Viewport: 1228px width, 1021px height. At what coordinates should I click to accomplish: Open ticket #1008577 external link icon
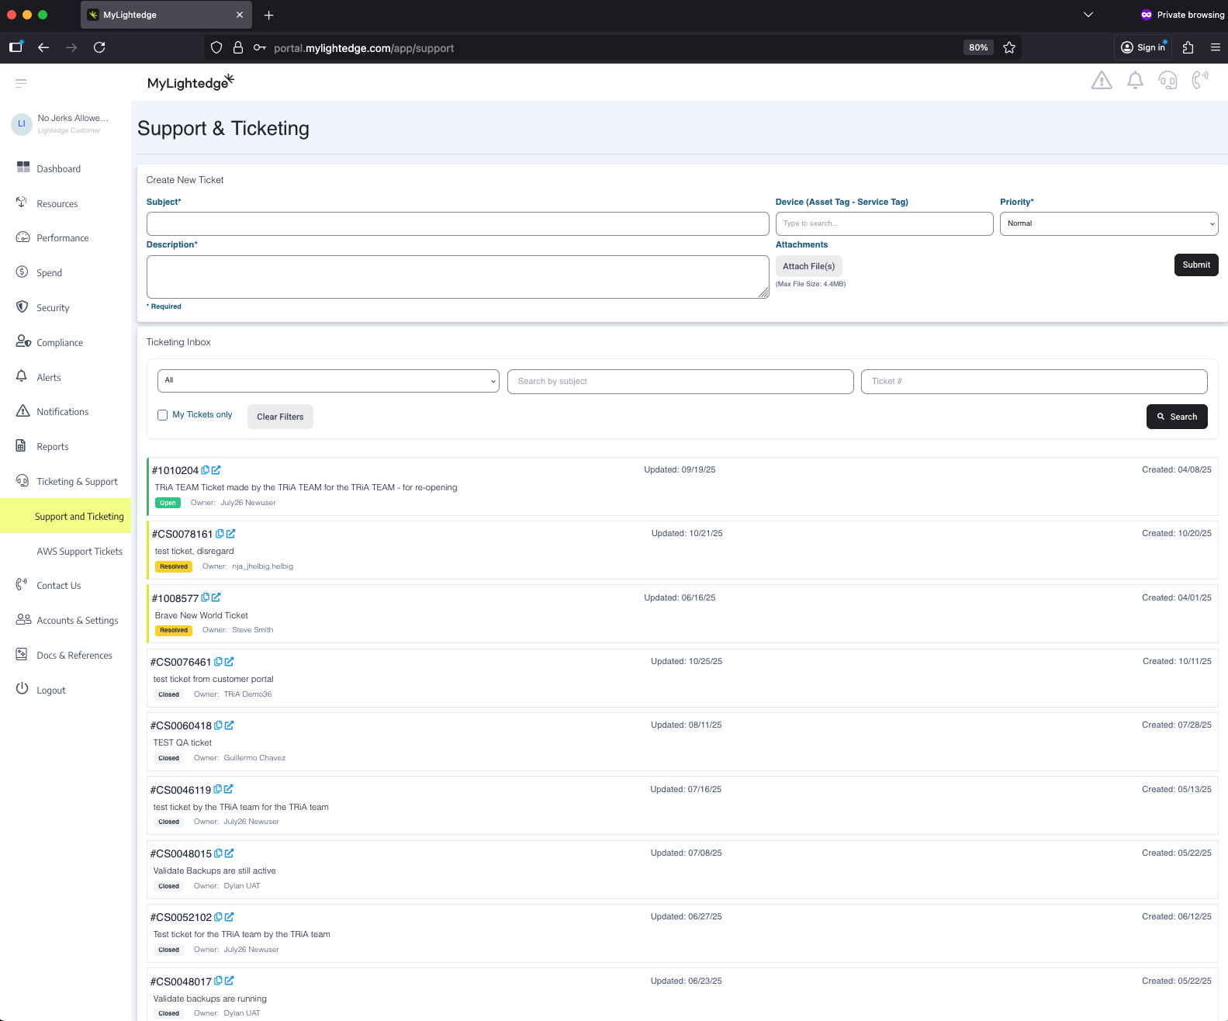click(216, 597)
